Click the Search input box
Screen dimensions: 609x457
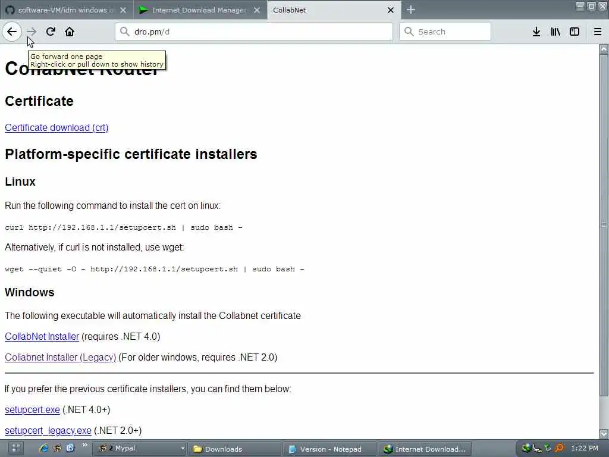coord(445,32)
